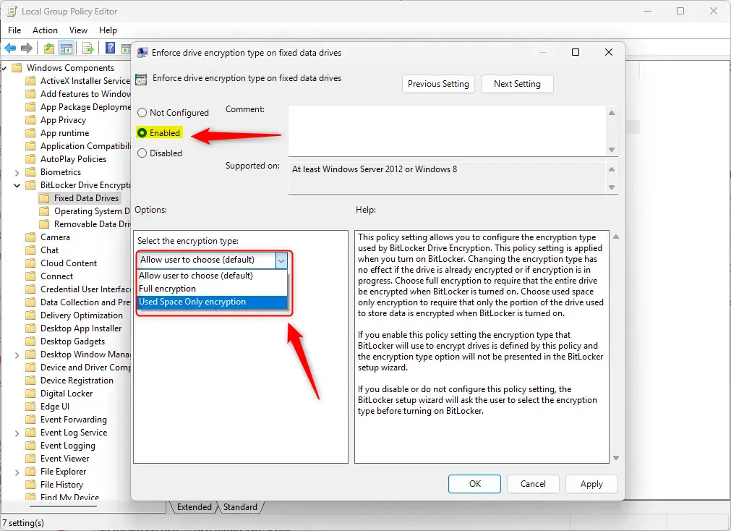The height and width of the screenshot is (531, 731).
Task: Click the ActiveX Installer Service folder icon
Action: [30, 81]
